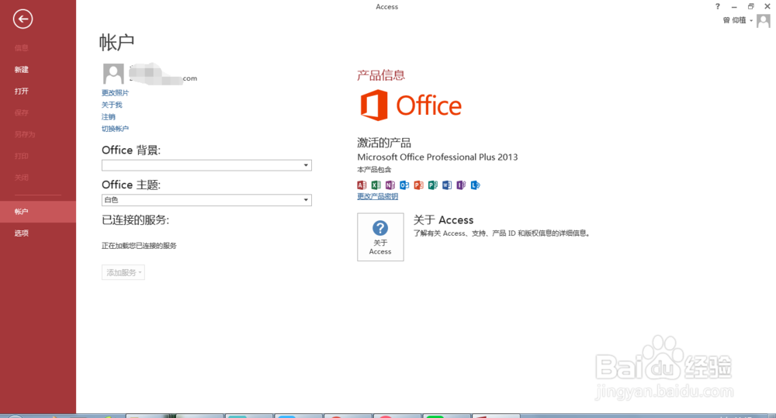Expand the 添加服务 dropdown button
Viewport: 776px width, 418px height.
coord(123,272)
